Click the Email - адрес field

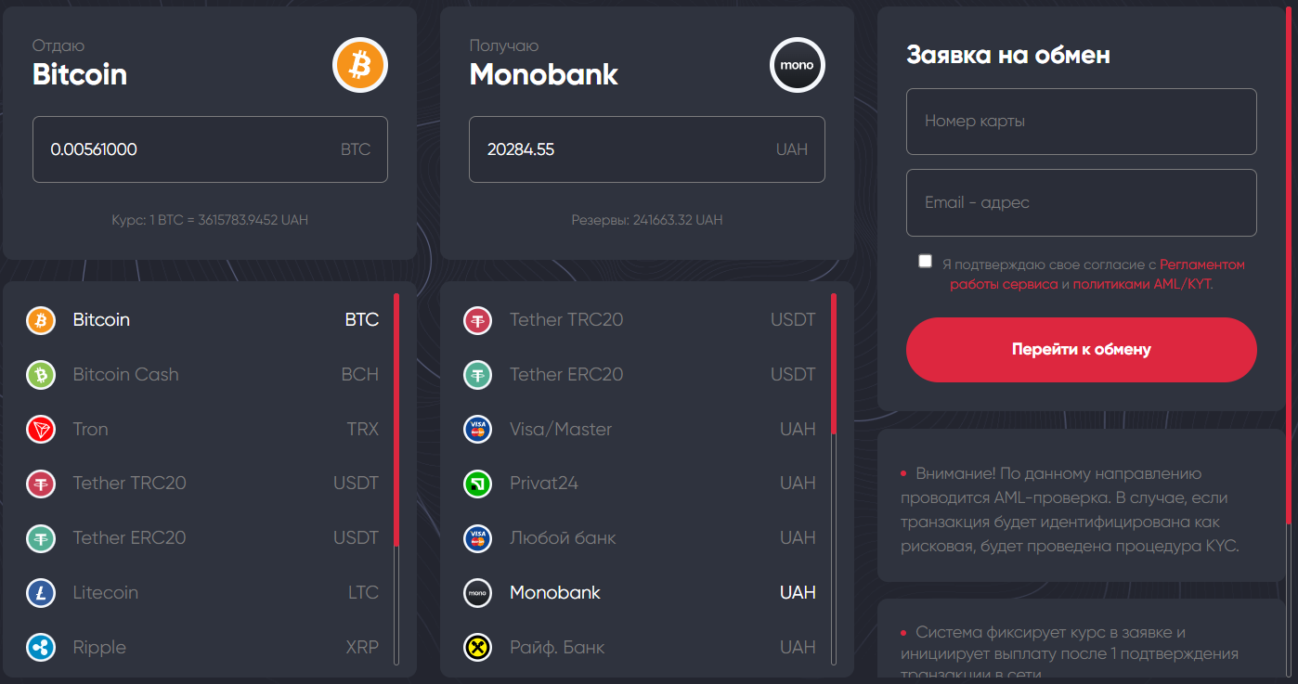tap(1081, 202)
